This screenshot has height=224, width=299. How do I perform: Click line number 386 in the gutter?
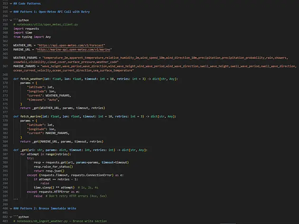(x=5, y=150)
